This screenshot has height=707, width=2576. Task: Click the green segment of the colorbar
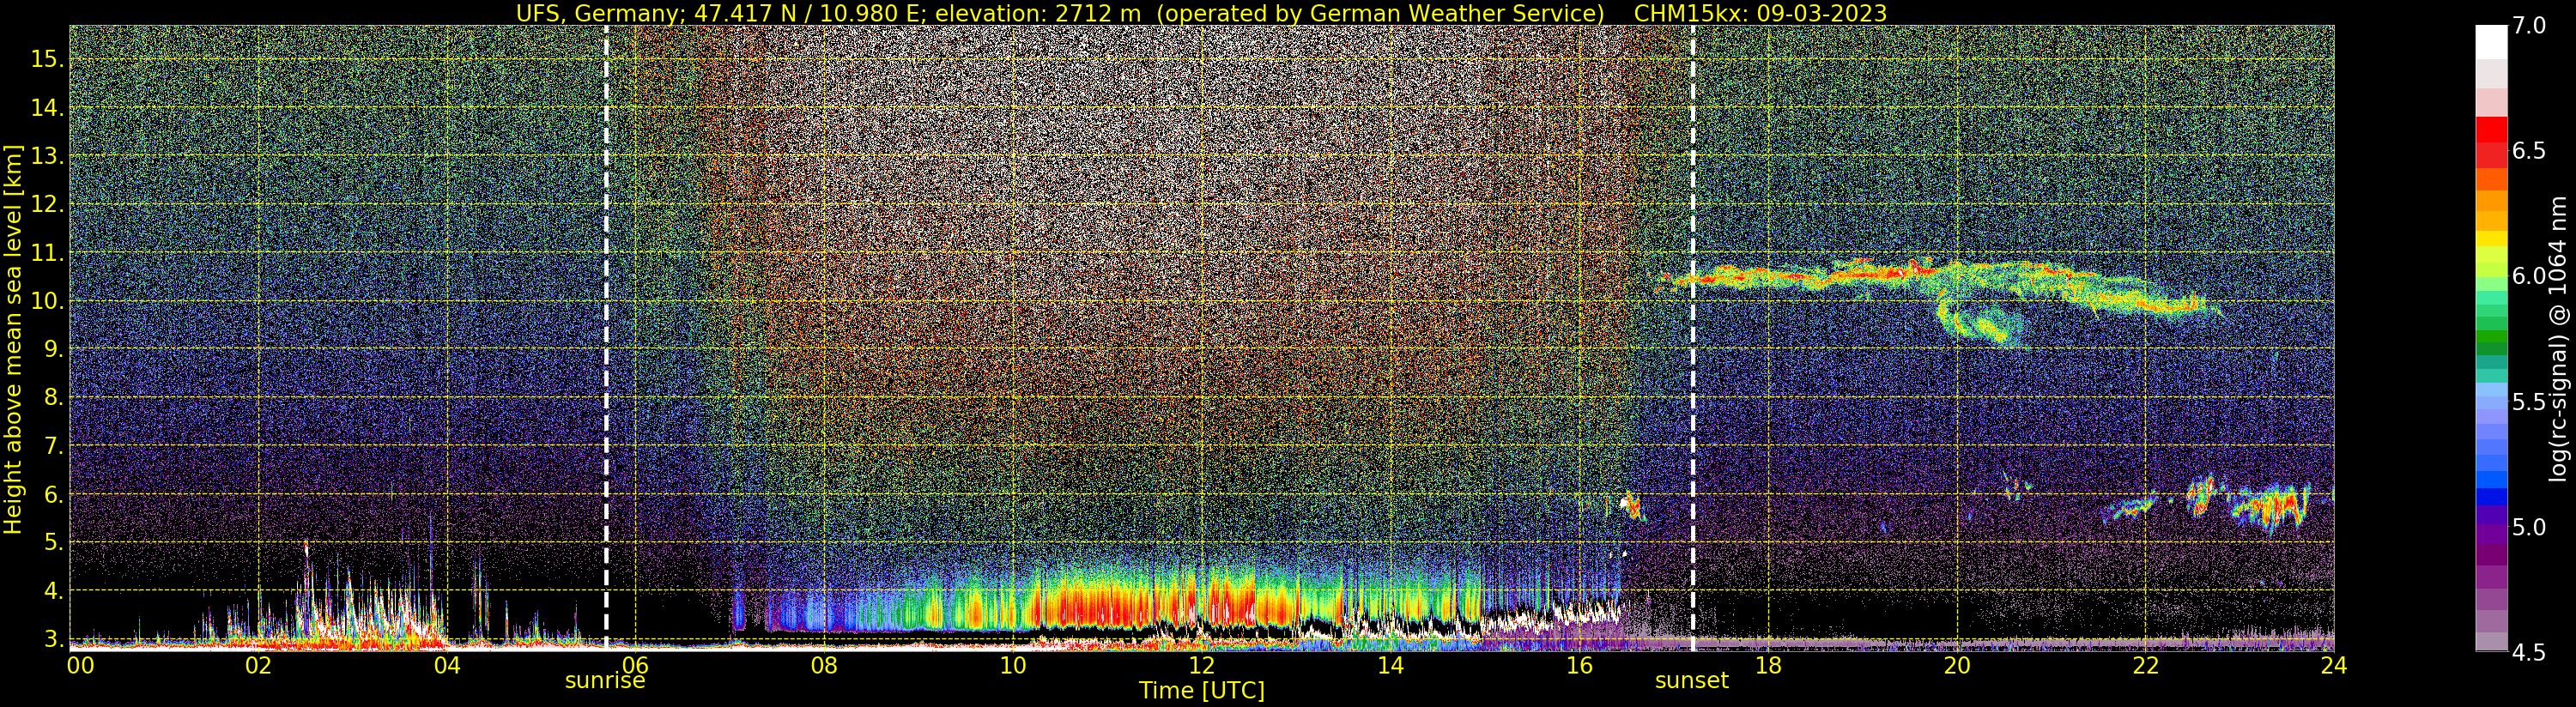tap(2491, 337)
